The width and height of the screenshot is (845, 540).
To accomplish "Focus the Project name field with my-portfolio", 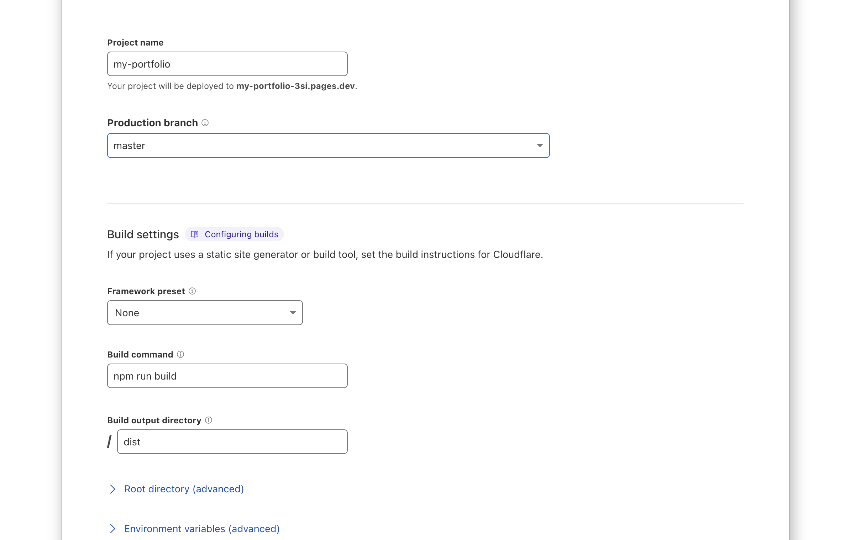I will click(227, 64).
